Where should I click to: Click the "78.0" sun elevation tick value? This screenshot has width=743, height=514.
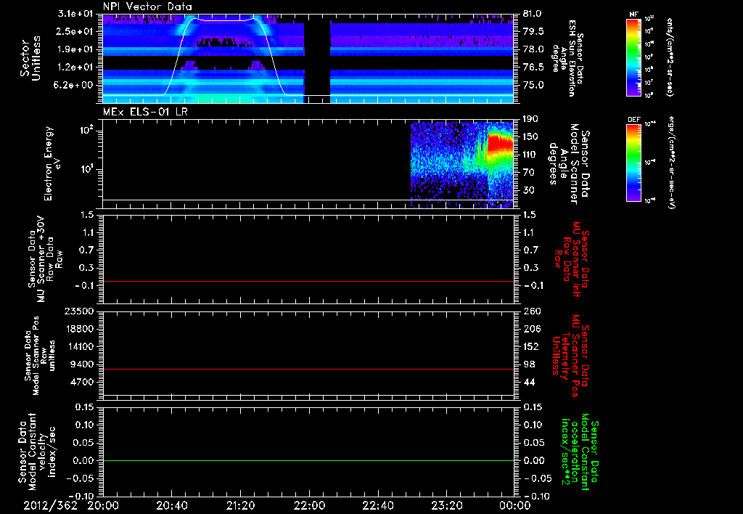[x=533, y=49]
